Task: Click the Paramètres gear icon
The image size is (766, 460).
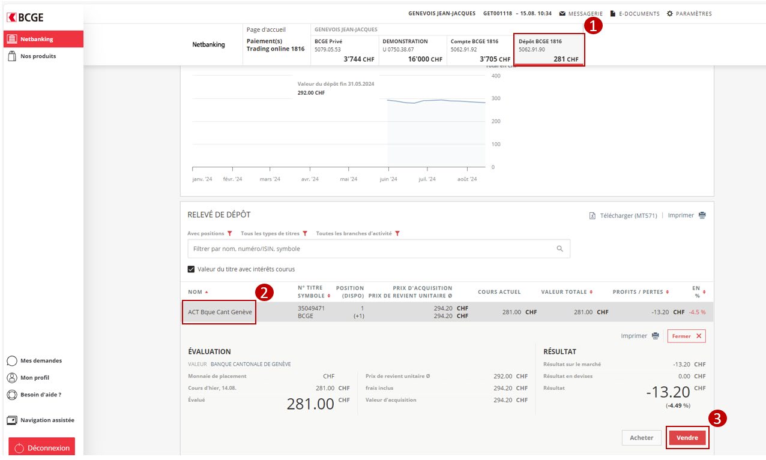Action: coord(670,14)
